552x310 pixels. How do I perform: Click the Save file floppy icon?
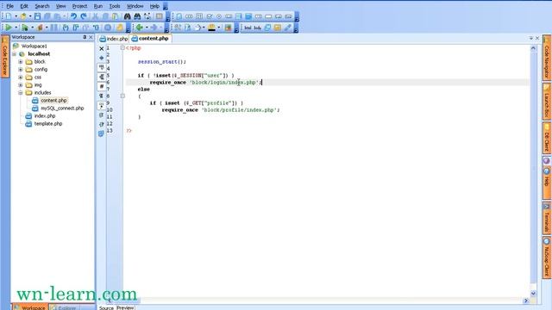37,16
